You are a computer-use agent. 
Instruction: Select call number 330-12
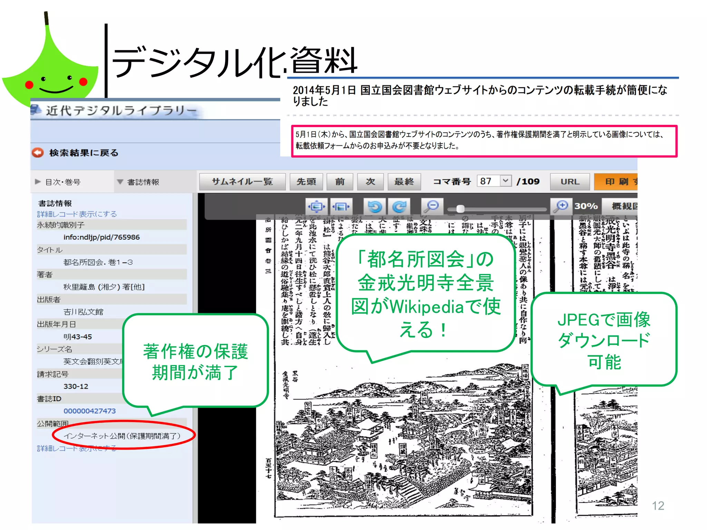tap(76, 386)
